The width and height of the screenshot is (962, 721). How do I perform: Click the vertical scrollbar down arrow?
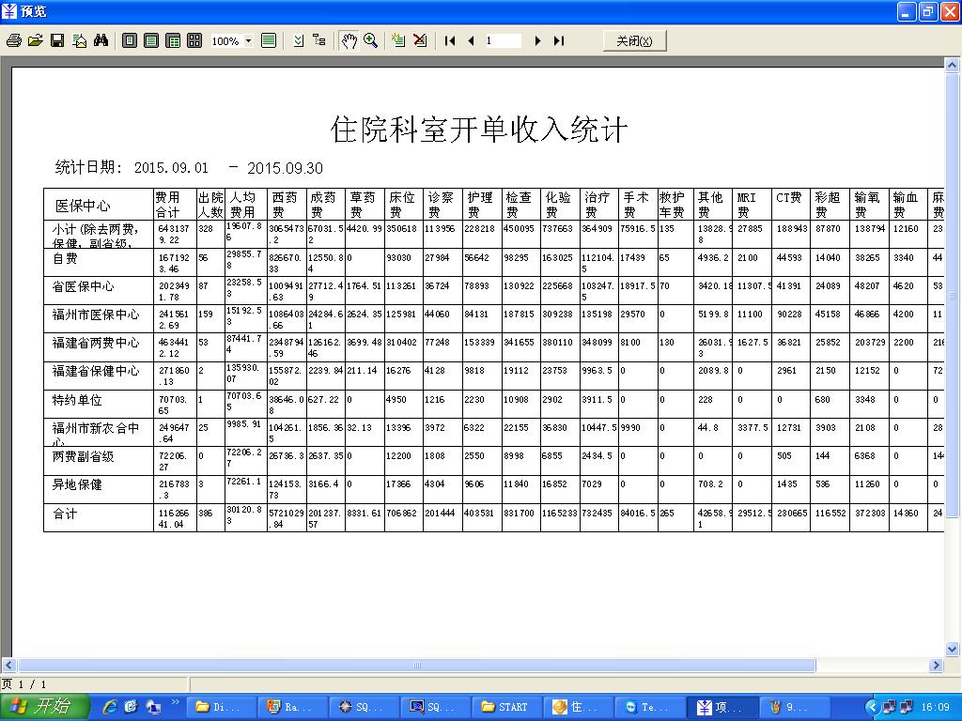pos(952,649)
